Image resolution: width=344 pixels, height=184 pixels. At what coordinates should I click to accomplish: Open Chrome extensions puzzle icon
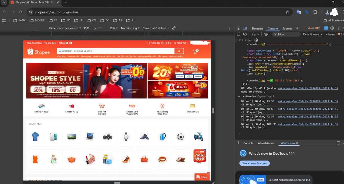[315, 12]
